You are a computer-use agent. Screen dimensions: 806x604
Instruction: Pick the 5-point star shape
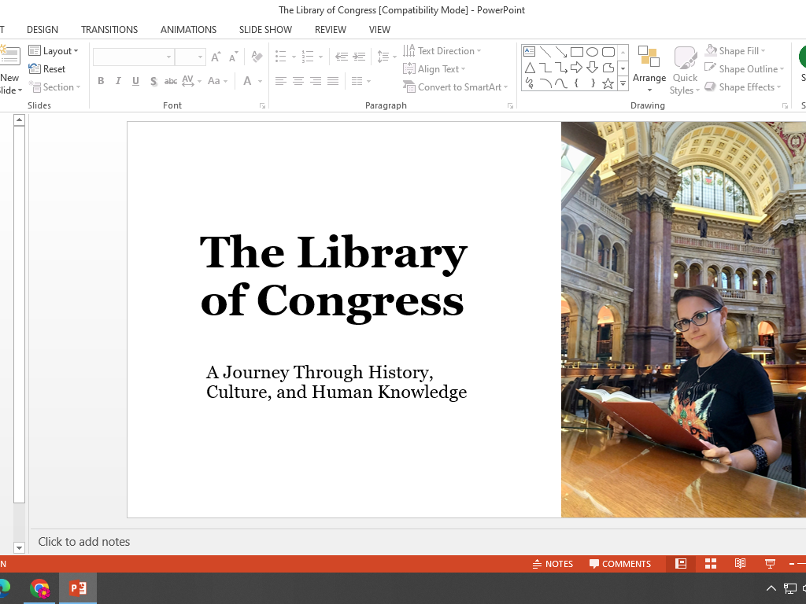click(608, 83)
